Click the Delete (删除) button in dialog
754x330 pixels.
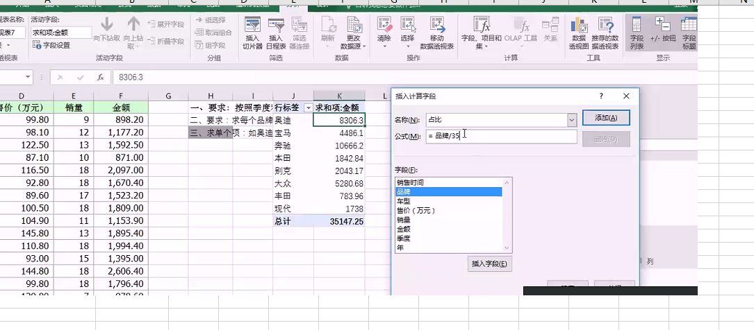[606, 139]
